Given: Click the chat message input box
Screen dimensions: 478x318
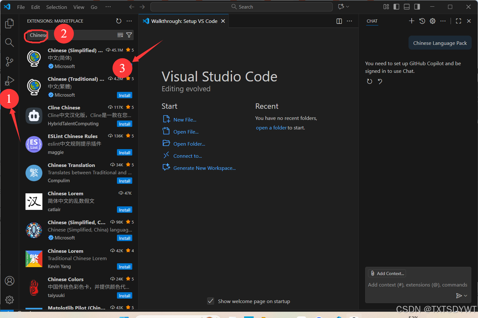Looking at the screenshot, I should [x=418, y=285].
